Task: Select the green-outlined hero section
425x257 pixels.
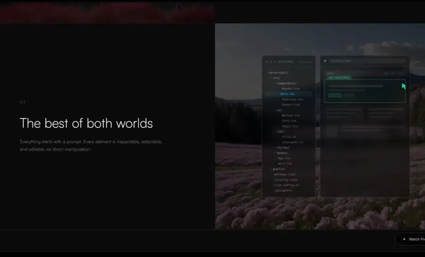Action: 365,91
